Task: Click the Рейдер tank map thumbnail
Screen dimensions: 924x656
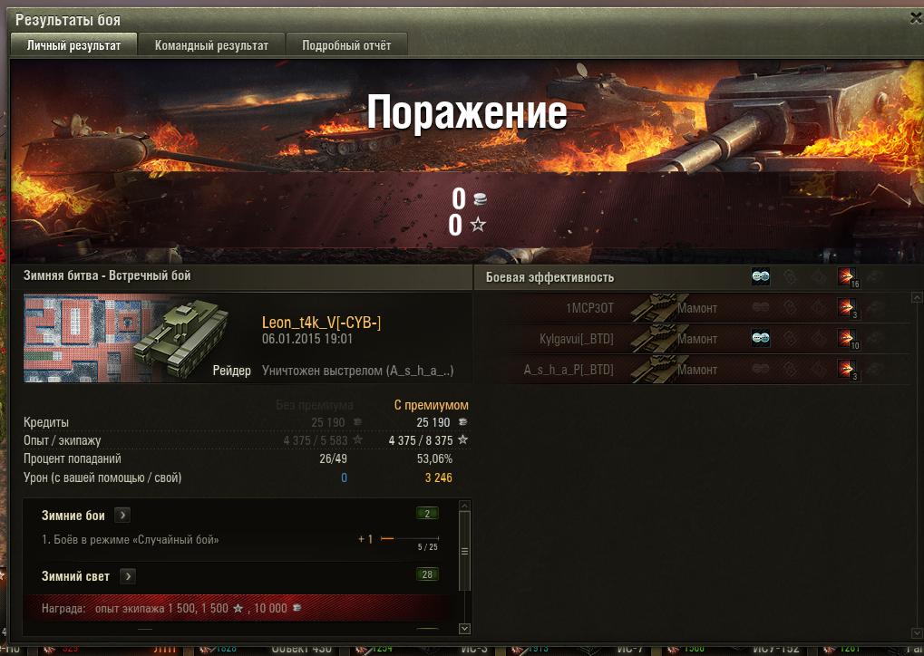Action: tap(126, 339)
